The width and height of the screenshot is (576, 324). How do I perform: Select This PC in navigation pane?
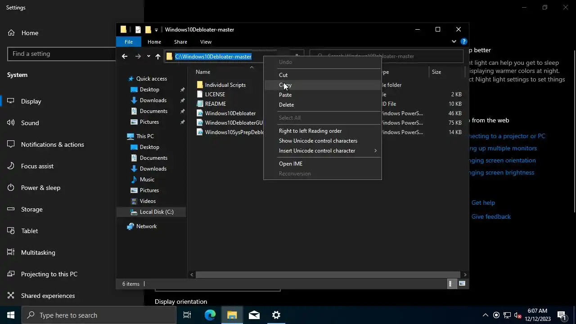(x=145, y=136)
